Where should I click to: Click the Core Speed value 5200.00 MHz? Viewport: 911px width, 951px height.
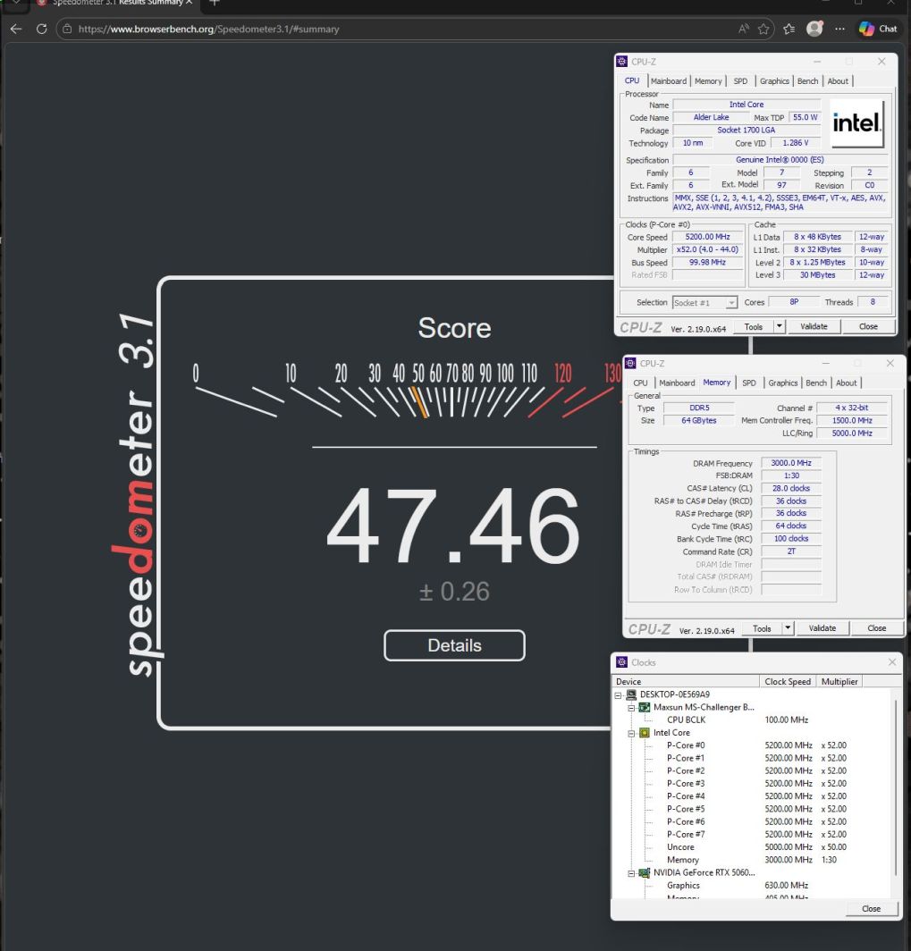(x=707, y=237)
